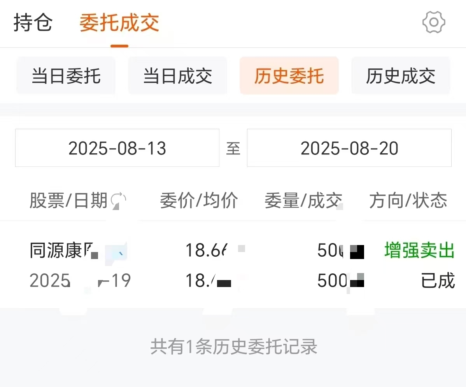Viewport: 466px width, 387px height.
Task: Open the 历史成交 list
Action: (401, 76)
